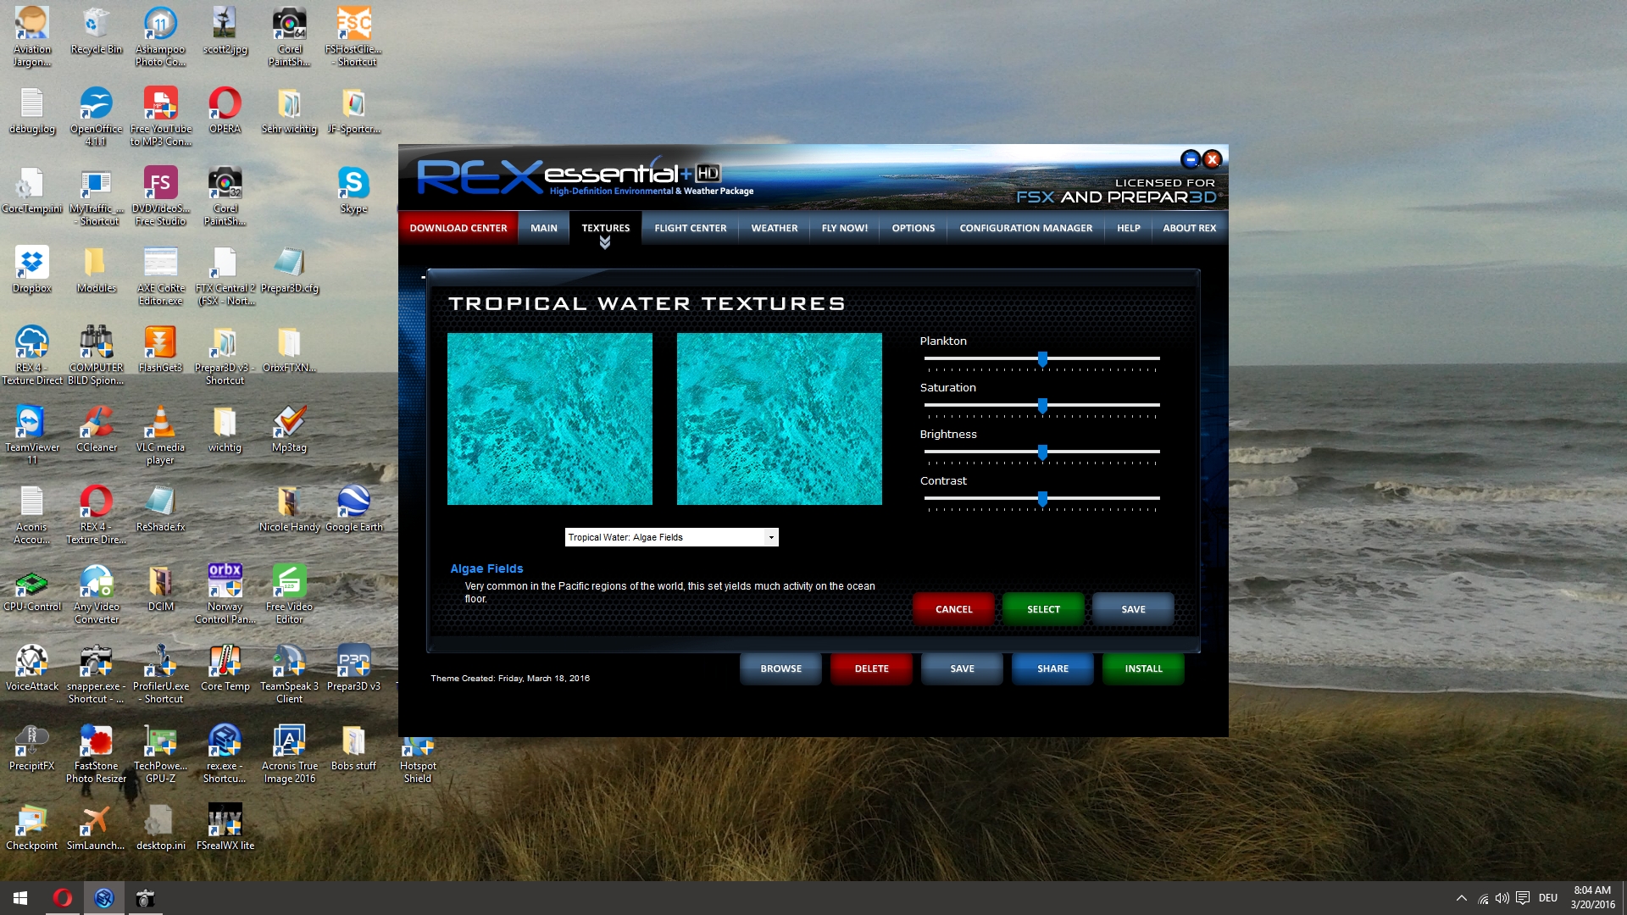
Task: Select the PrecipitFX desktop icon
Action: click(x=32, y=748)
